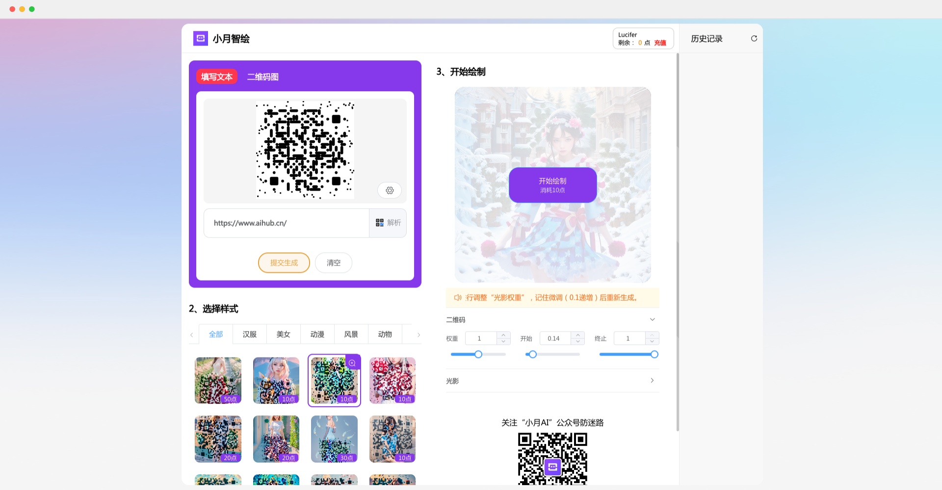Decrease the 开始 value stepper down

coord(578,341)
